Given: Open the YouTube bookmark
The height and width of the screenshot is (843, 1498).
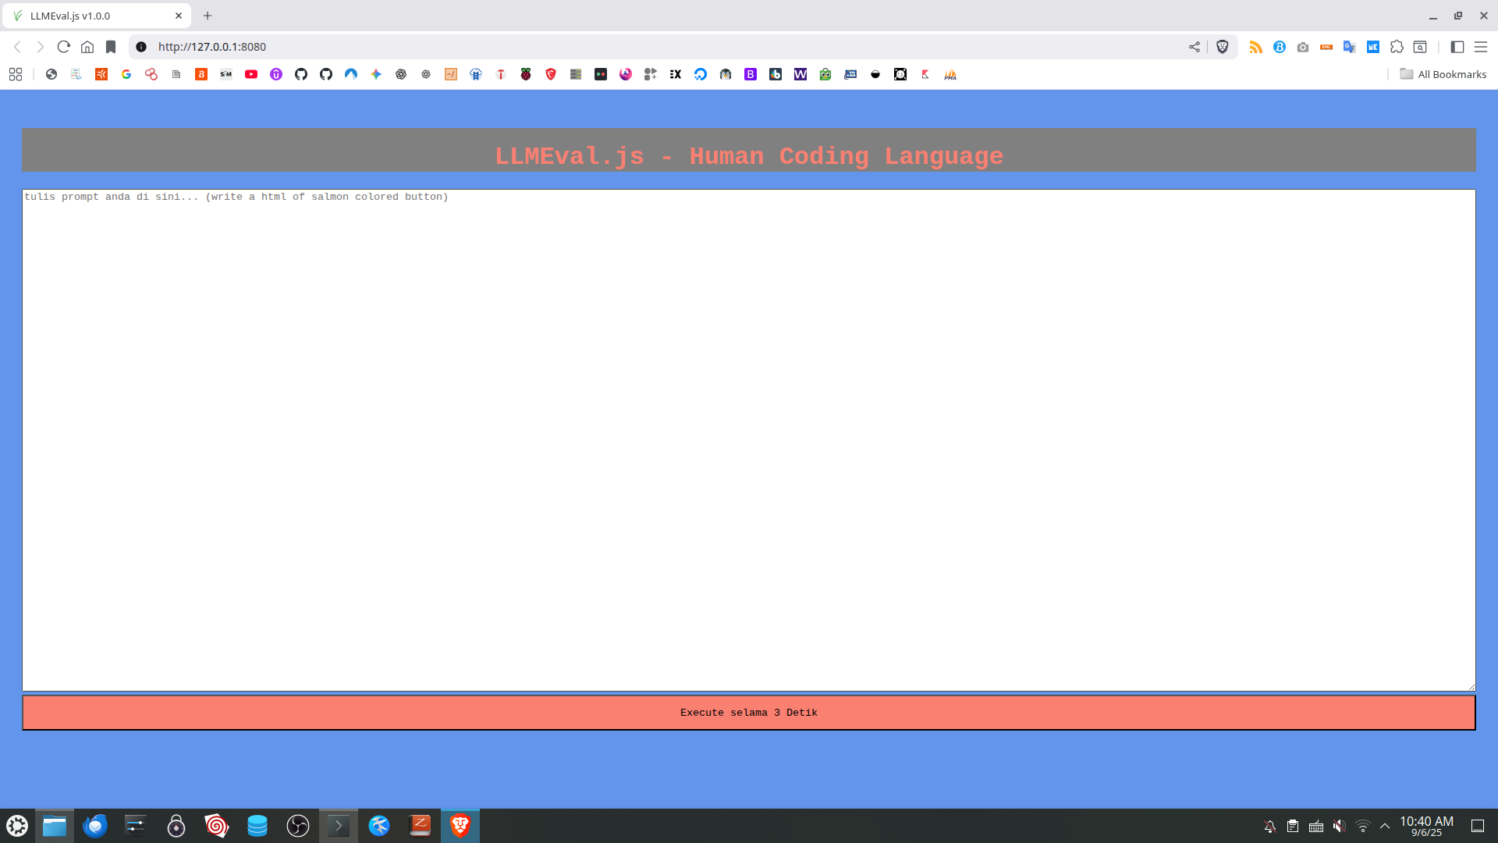Looking at the screenshot, I should (251, 74).
